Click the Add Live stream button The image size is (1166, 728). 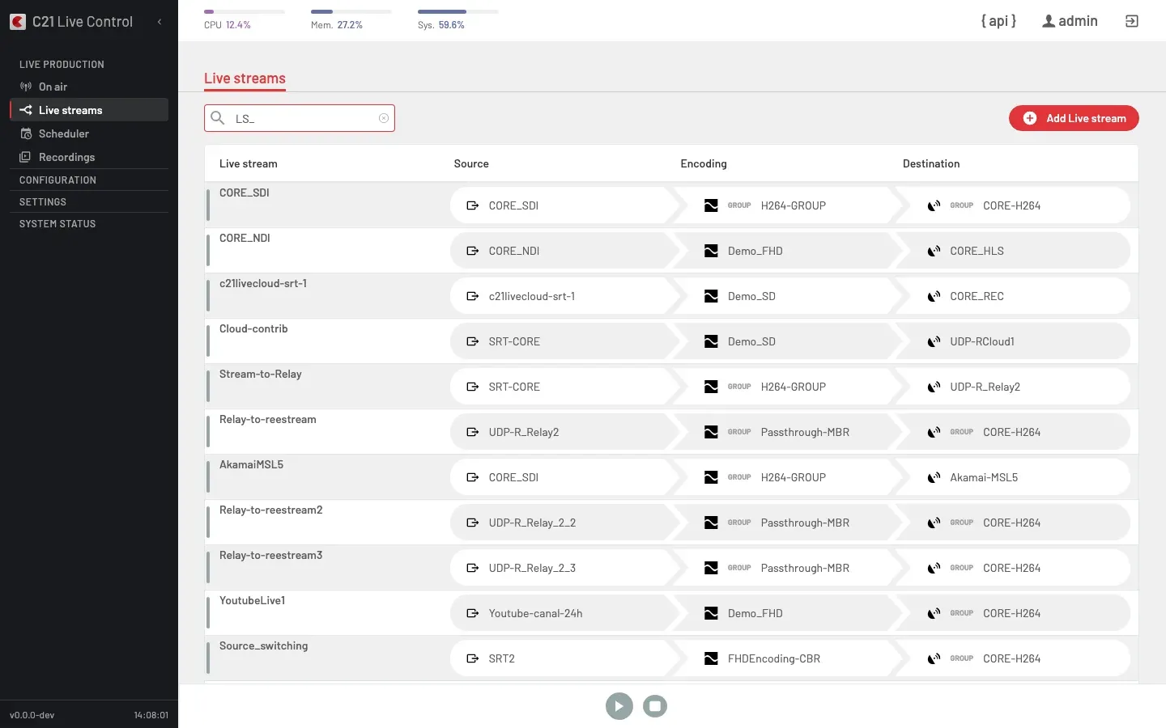[x=1074, y=118]
